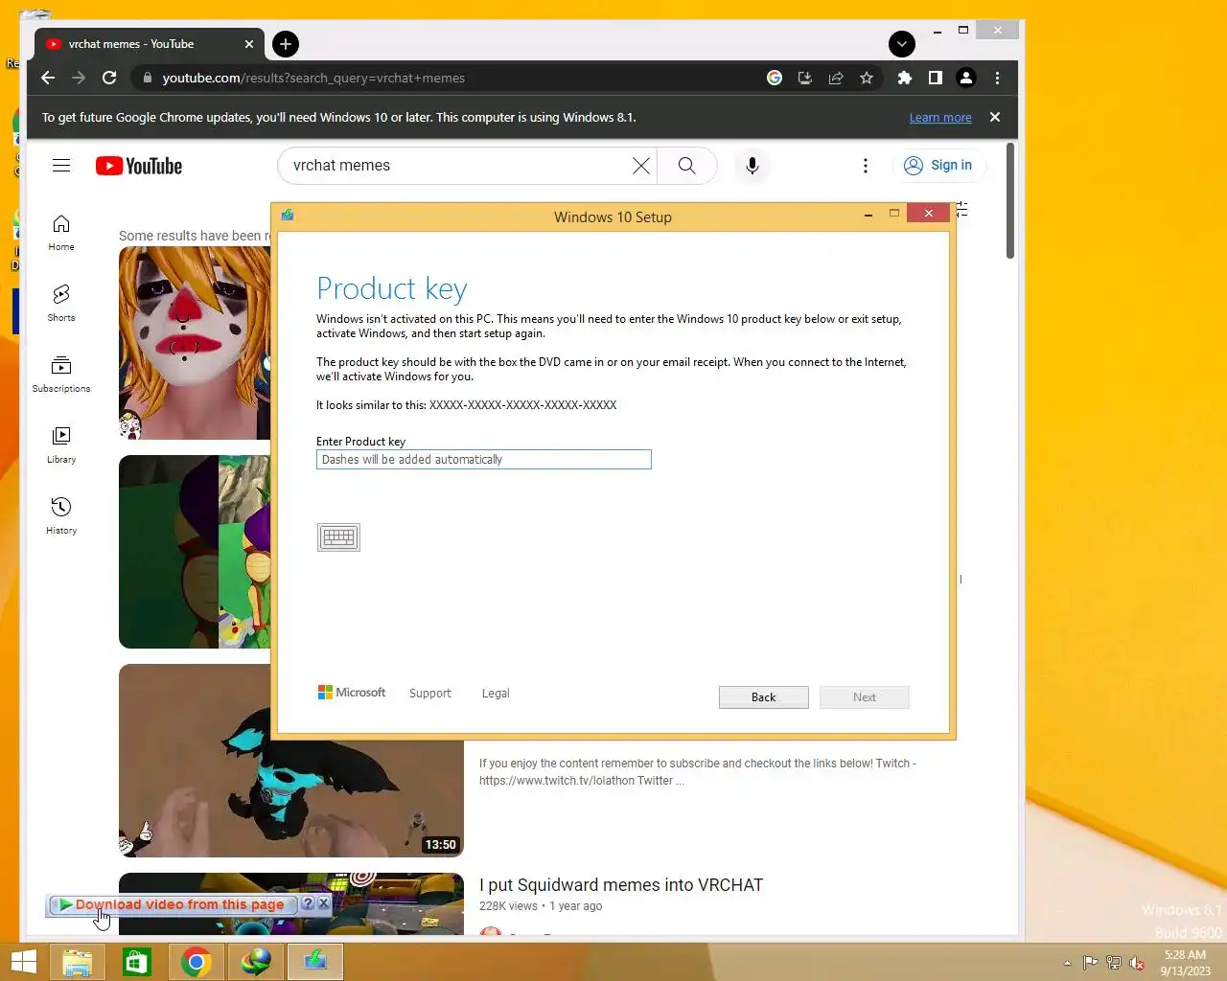Close the vrchat memes tab
The image size is (1227, 981).
249,44
